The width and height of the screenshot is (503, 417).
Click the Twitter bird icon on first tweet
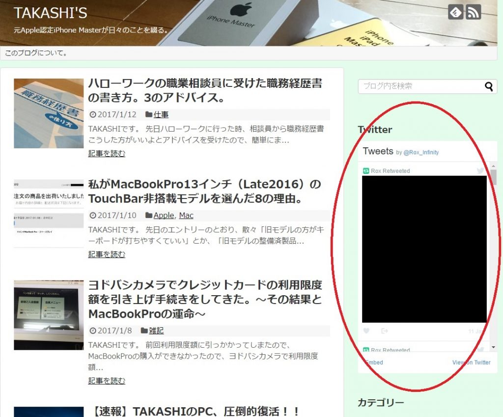pos(480,170)
